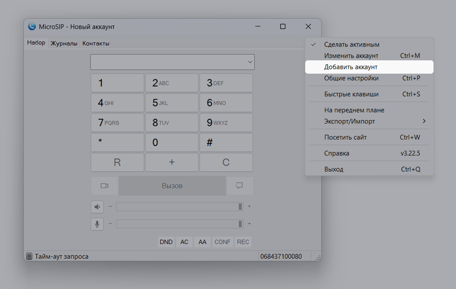Dial digit 2 ABC on keypad

[x=172, y=83]
